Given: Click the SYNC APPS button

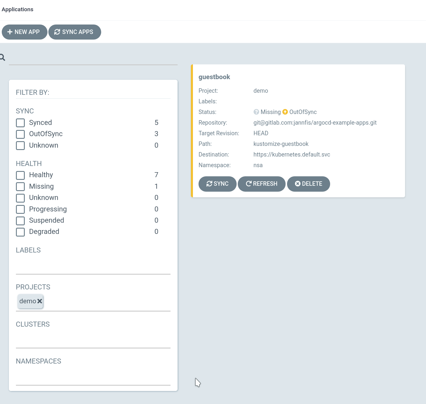Looking at the screenshot, I should tap(75, 32).
